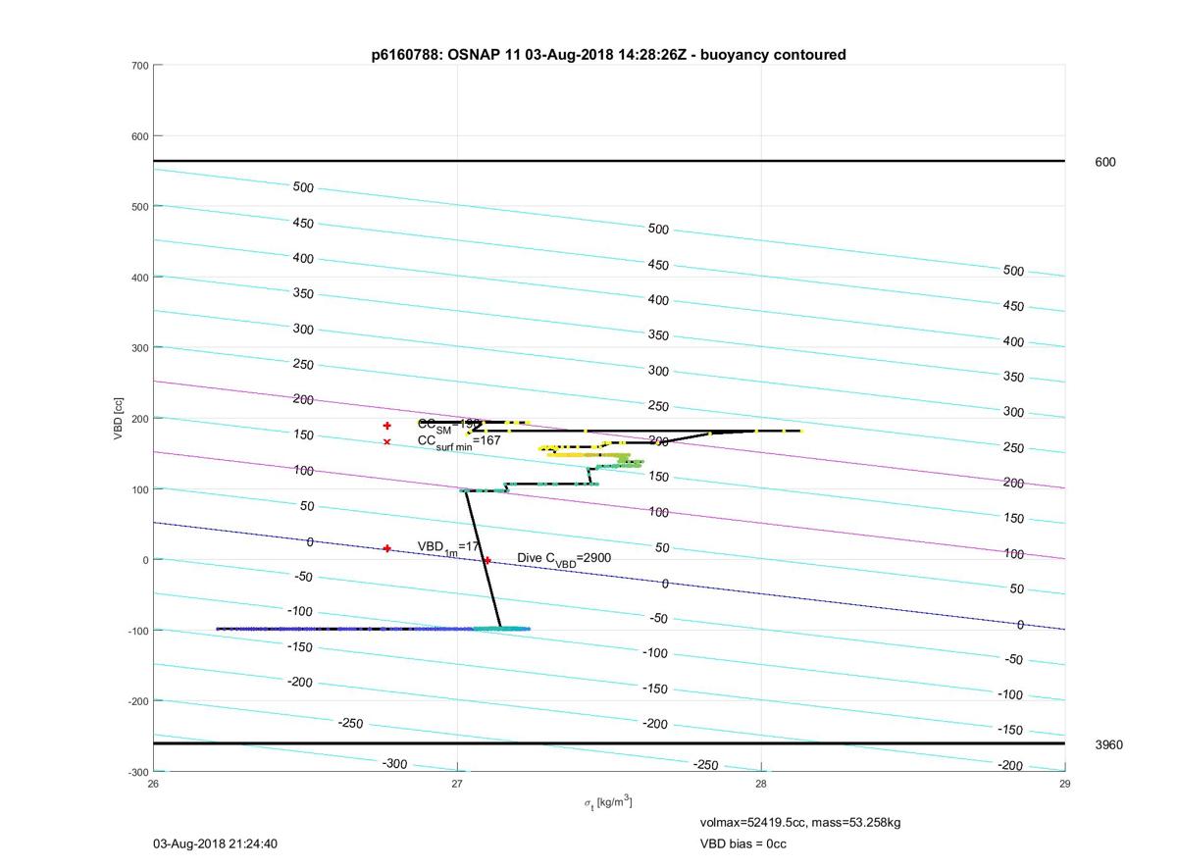Click the y-axis tick label '700'
Viewport: 1177px width, 868px height.
click(139, 66)
